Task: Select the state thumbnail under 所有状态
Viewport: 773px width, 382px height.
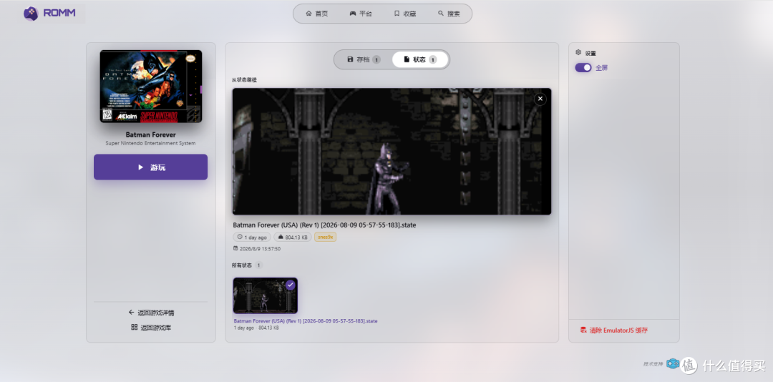Action: (266, 295)
